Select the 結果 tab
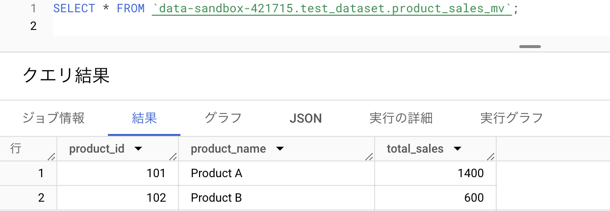610x211 pixels. (144, 118)
